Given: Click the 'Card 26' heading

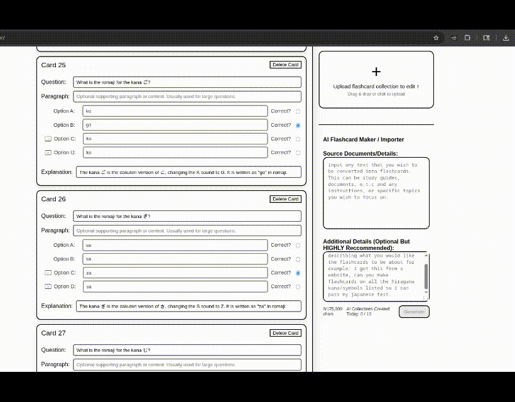Looking at the screenshot, I should click(53, 199).
